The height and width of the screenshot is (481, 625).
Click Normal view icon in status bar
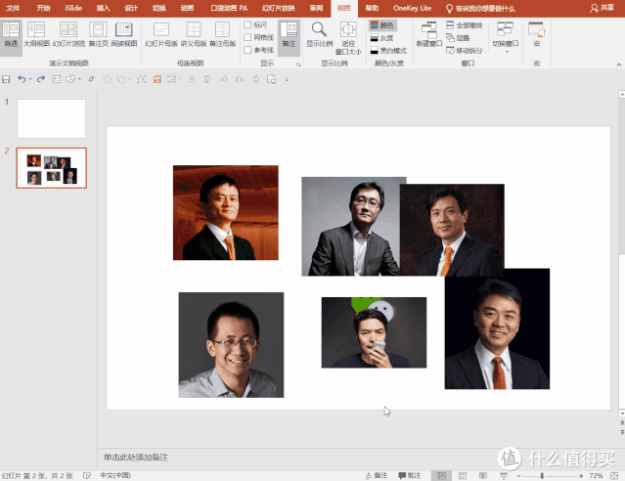pos(442,475)
